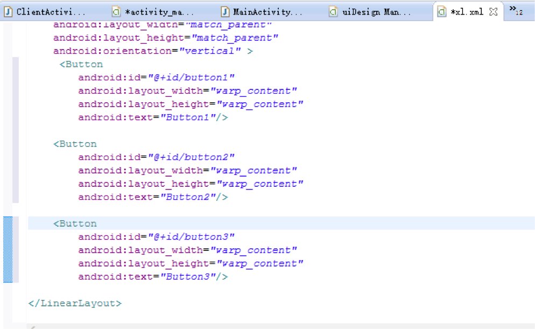
Task: Click the android:layout_height="match_parent" line
Action: click(165, 38)
